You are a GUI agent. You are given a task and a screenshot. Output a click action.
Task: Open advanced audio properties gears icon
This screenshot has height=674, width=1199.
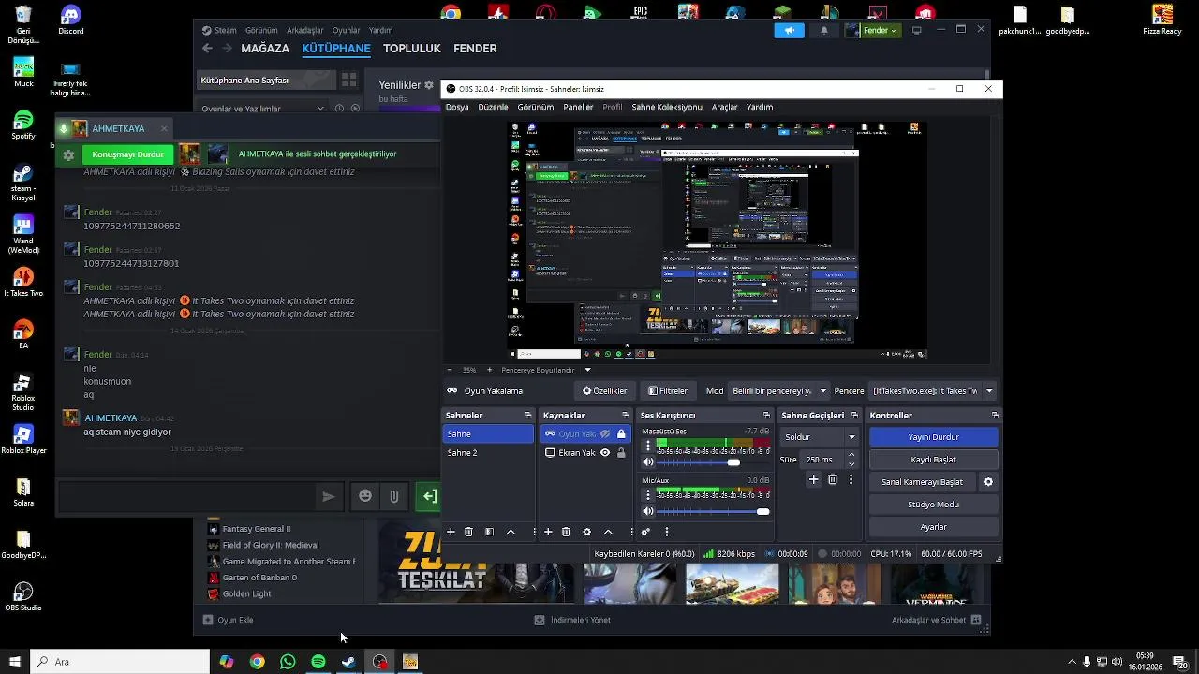(645, 532)
